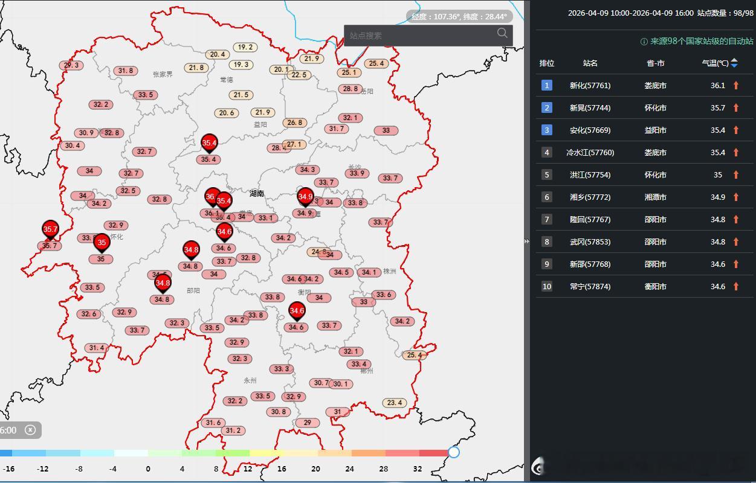
Task: Click the upward trend arrow in 安化 row
Action: [x=736, y=130]
